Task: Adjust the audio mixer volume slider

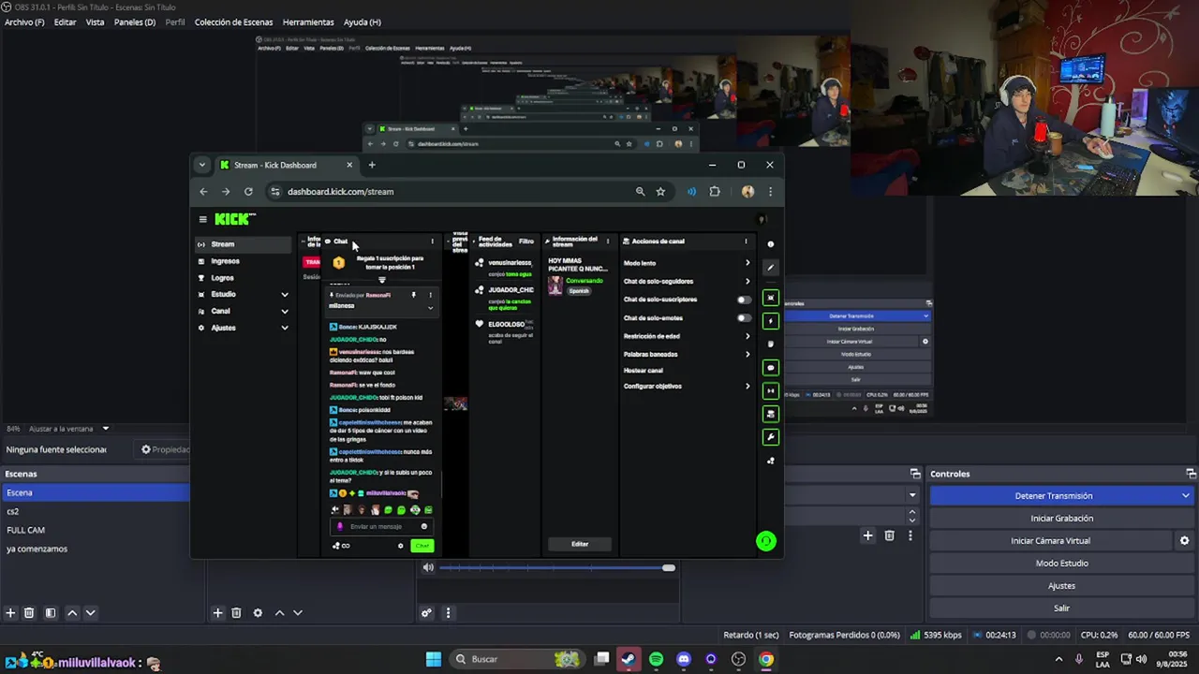Action: tap(557, 567)
